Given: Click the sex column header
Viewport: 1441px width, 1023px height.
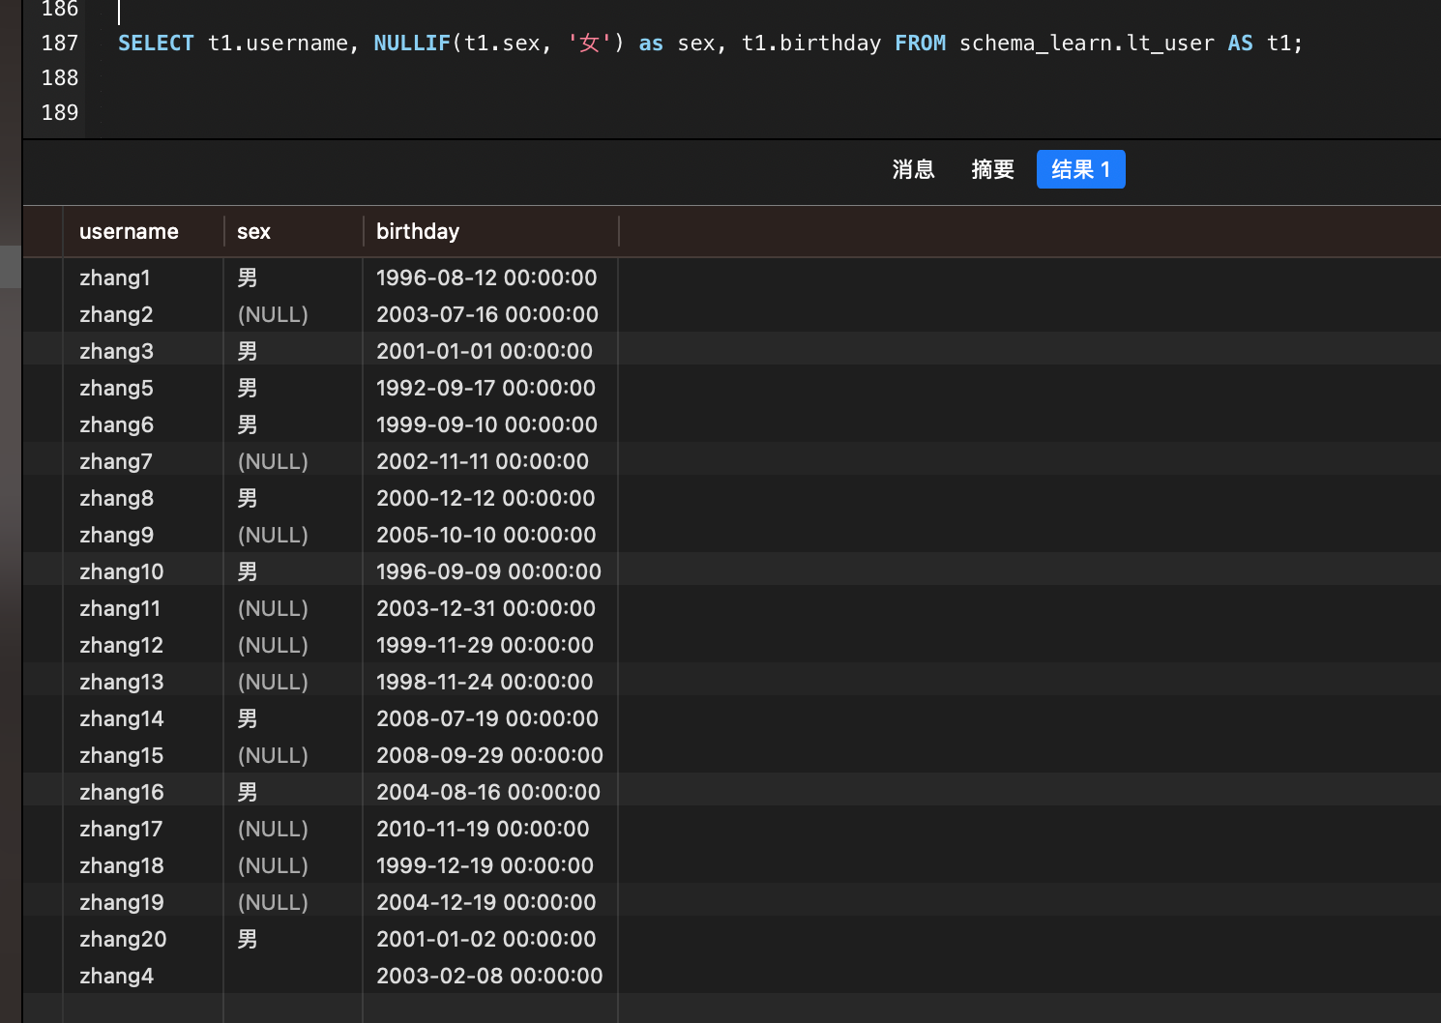Looking at the screenshot, I should click(x=253, y=232).
